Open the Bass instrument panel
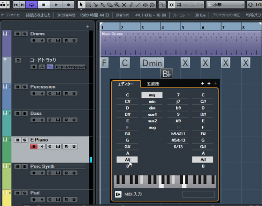This screenshot has height=206, width=262. (x=58, y=120)
